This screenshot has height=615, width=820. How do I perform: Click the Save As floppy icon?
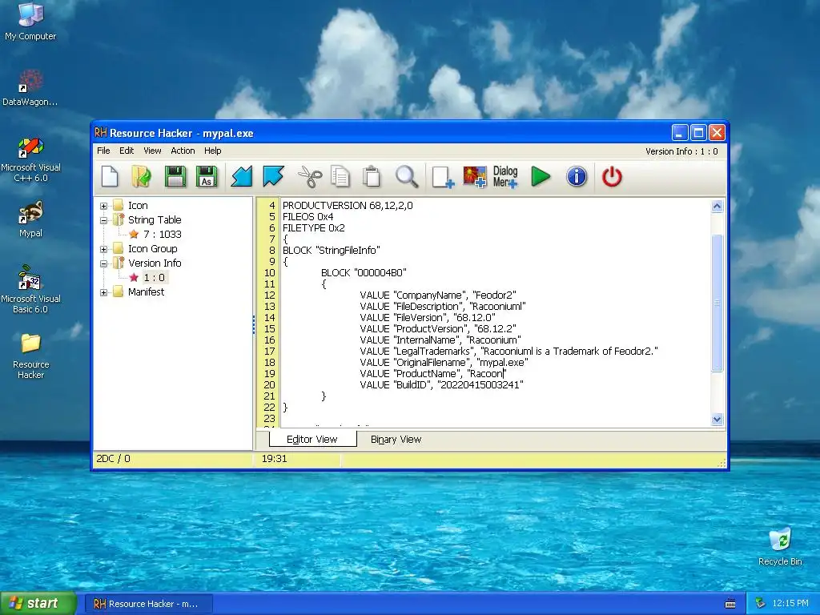[x=207, y=176]
